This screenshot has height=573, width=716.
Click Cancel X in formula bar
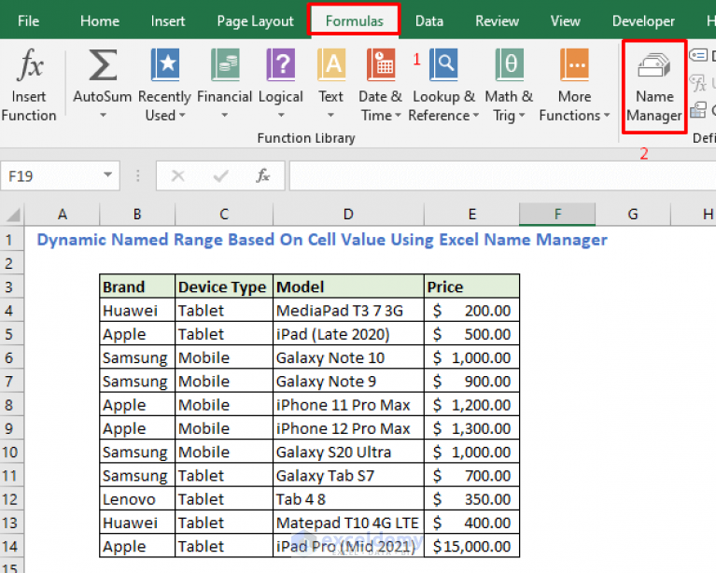pos(177,175)
